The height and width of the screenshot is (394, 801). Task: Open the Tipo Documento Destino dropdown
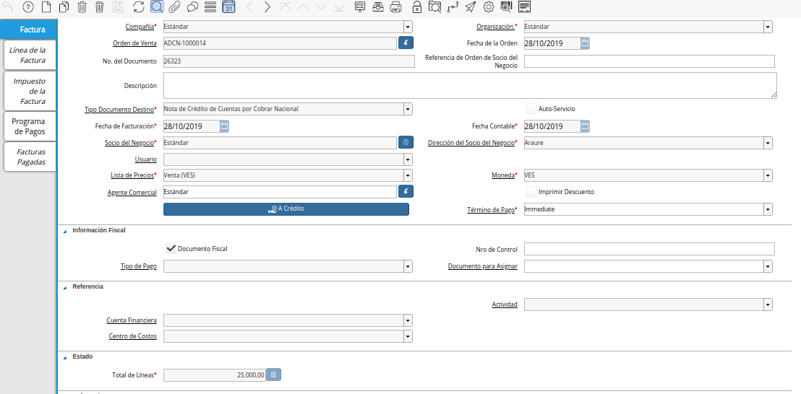coord(408,109)
